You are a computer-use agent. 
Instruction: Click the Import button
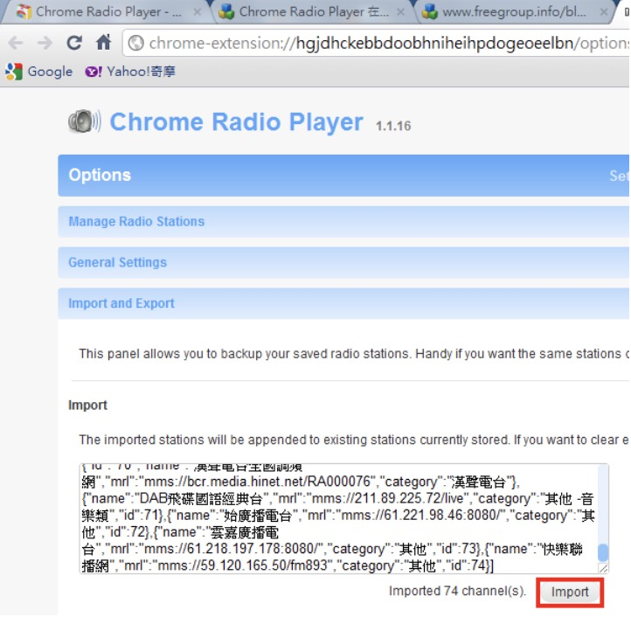570,592
